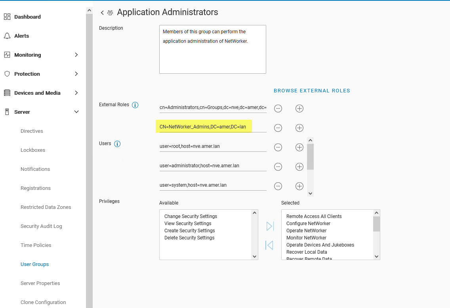Click the left arrow to remove privileges

coord(270,245)
